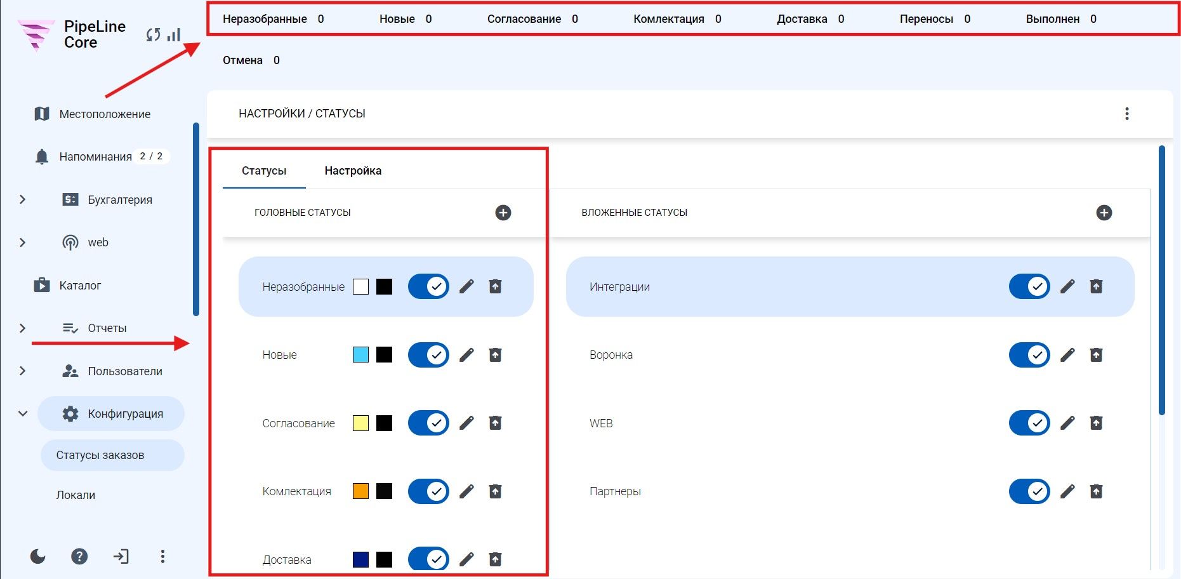1181x579 pixels.
Task: Expand the Пользователи section chevron
Action: coord(23,371)
